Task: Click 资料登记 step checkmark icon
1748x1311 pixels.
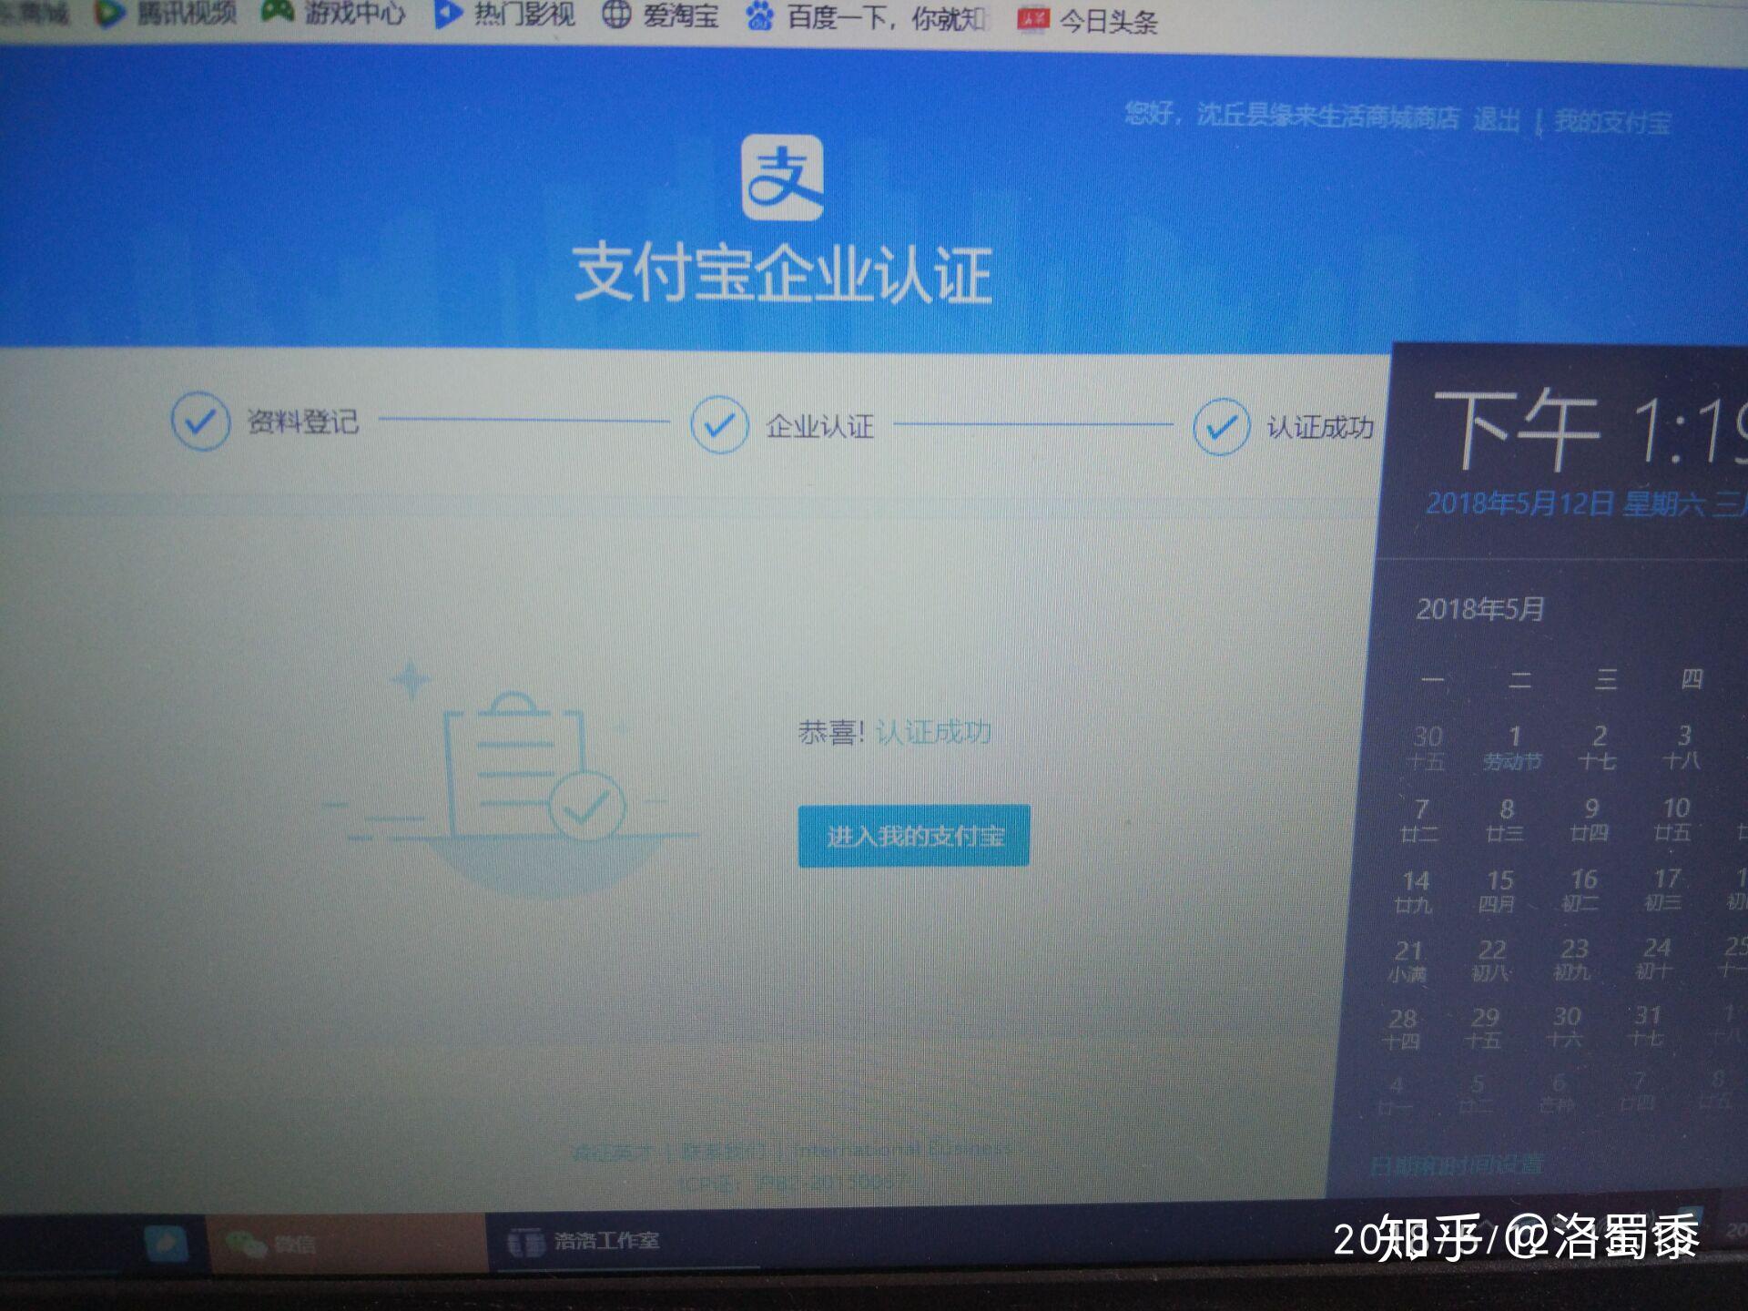Action: tap(200, 422)
